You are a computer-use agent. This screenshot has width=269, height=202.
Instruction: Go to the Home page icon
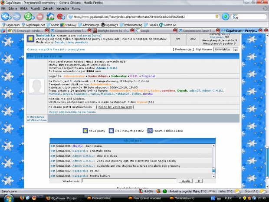pos(50,17)
